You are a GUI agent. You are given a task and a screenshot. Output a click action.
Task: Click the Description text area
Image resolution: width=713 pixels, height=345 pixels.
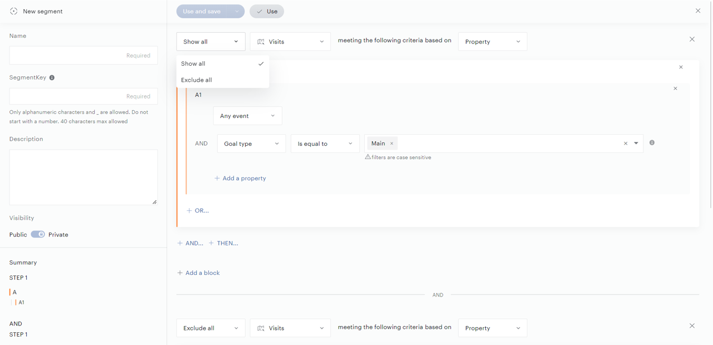pyautogui.click(x=84, y=177)
